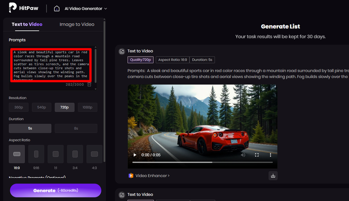
Task: Open the video's three-dot options menu
Action: [x=271, y=155]
